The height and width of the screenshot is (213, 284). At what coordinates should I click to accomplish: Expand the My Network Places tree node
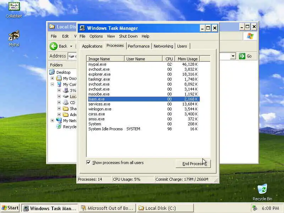pyautogui.click(x=52, y=120)
